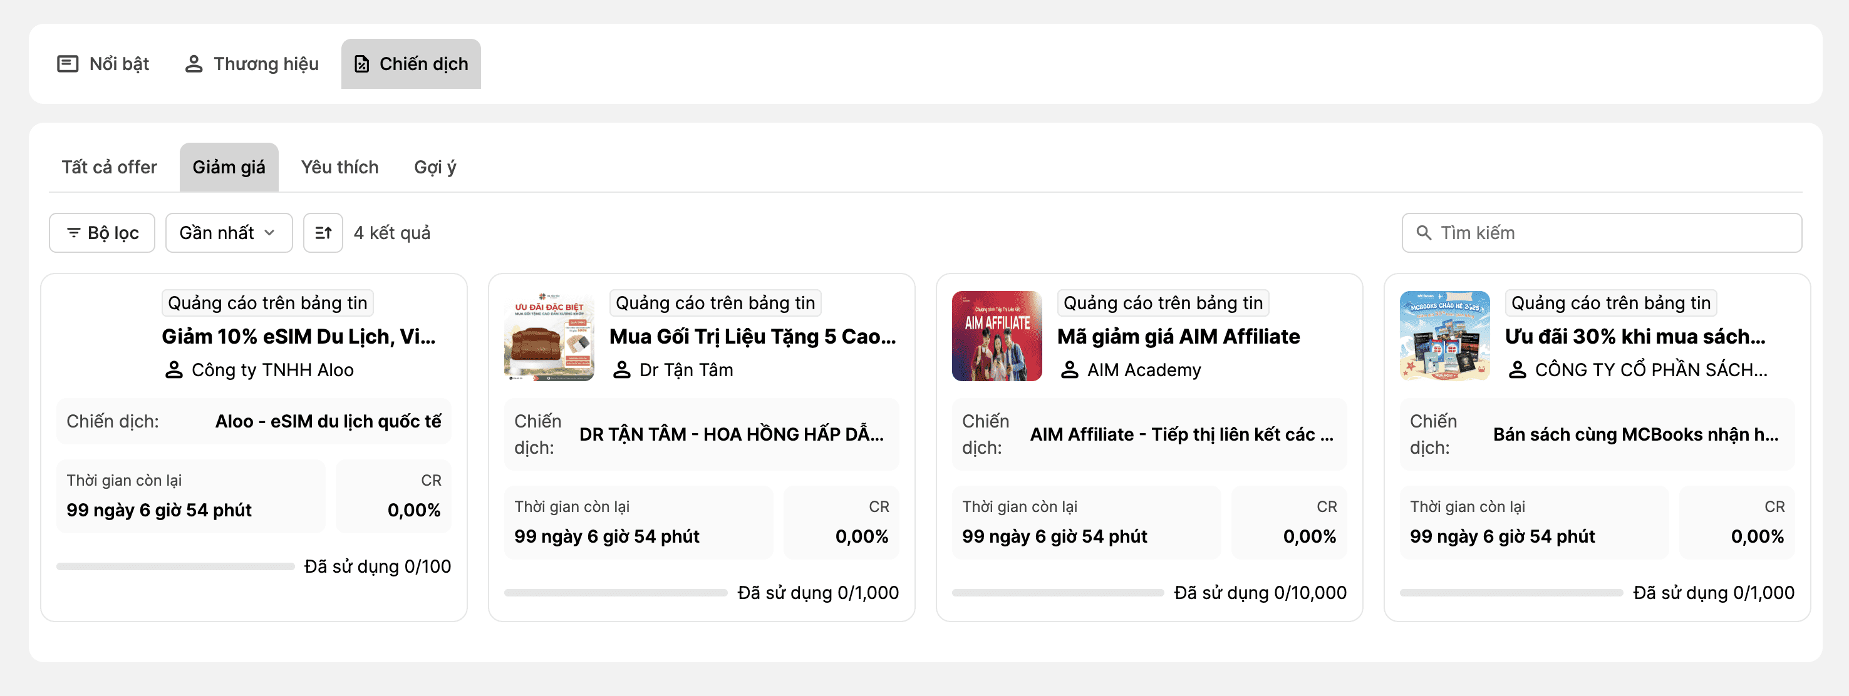Click the Nổi bật tab icon
The height and width of the screenshot is (696, 1849).
(68, 64)
